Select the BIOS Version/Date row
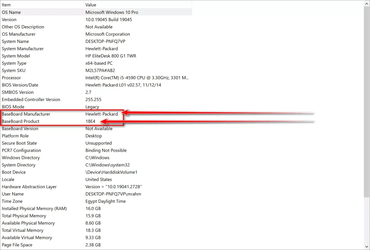This screenshot has width=370, height=250. tap(96, 85)
